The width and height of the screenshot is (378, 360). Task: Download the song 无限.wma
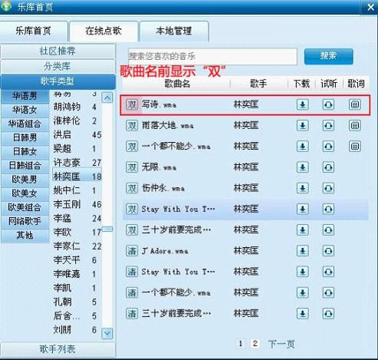pos(303,167)
